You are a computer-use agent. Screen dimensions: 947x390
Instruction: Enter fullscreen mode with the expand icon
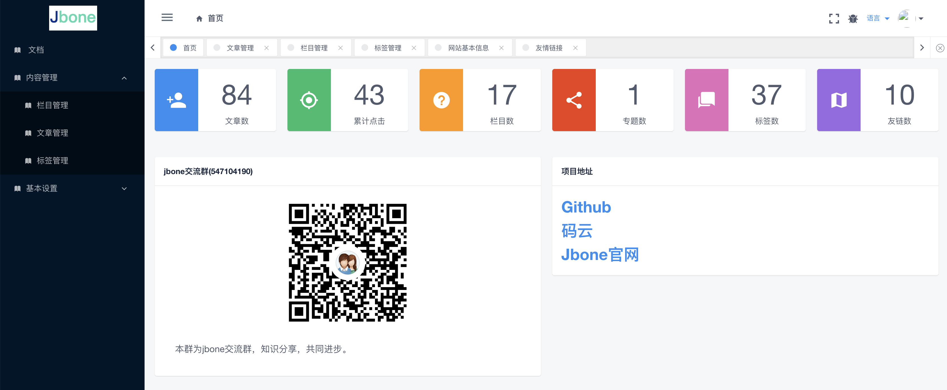point(834,18)
